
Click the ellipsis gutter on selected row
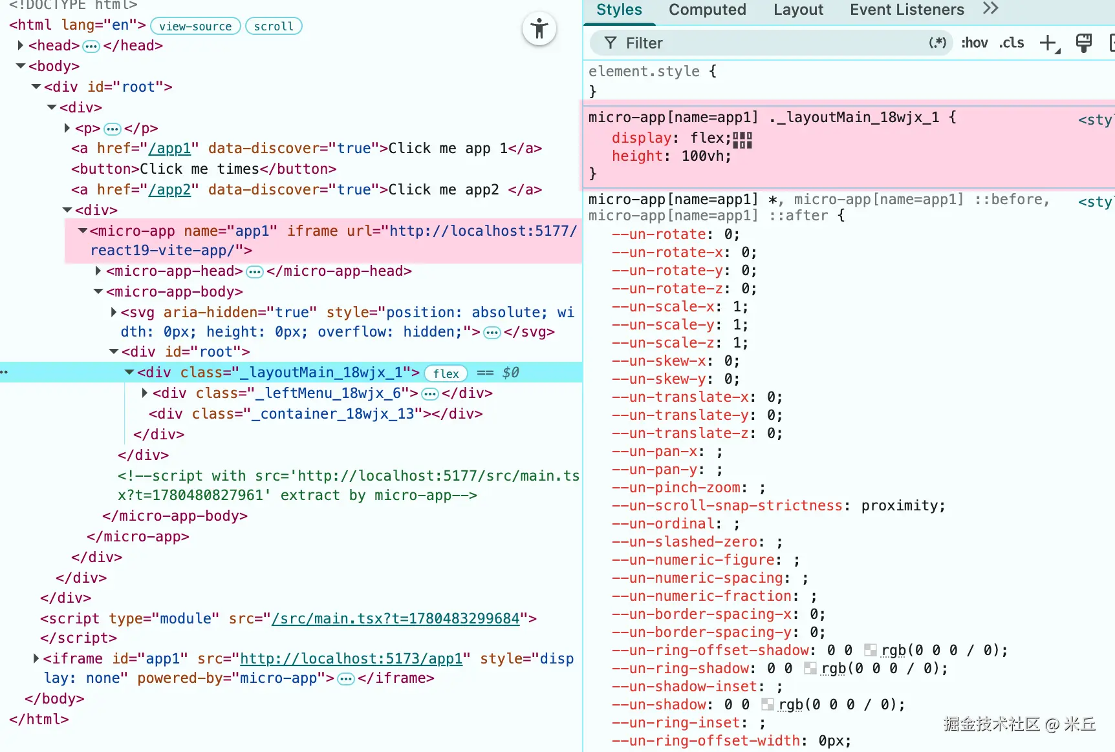pos(4,372)
